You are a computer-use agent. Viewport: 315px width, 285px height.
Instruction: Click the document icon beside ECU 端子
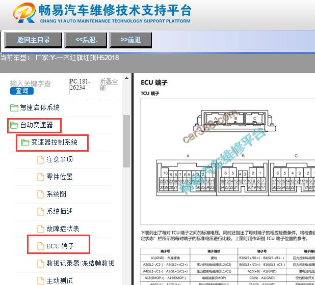(x=41, y=246)
